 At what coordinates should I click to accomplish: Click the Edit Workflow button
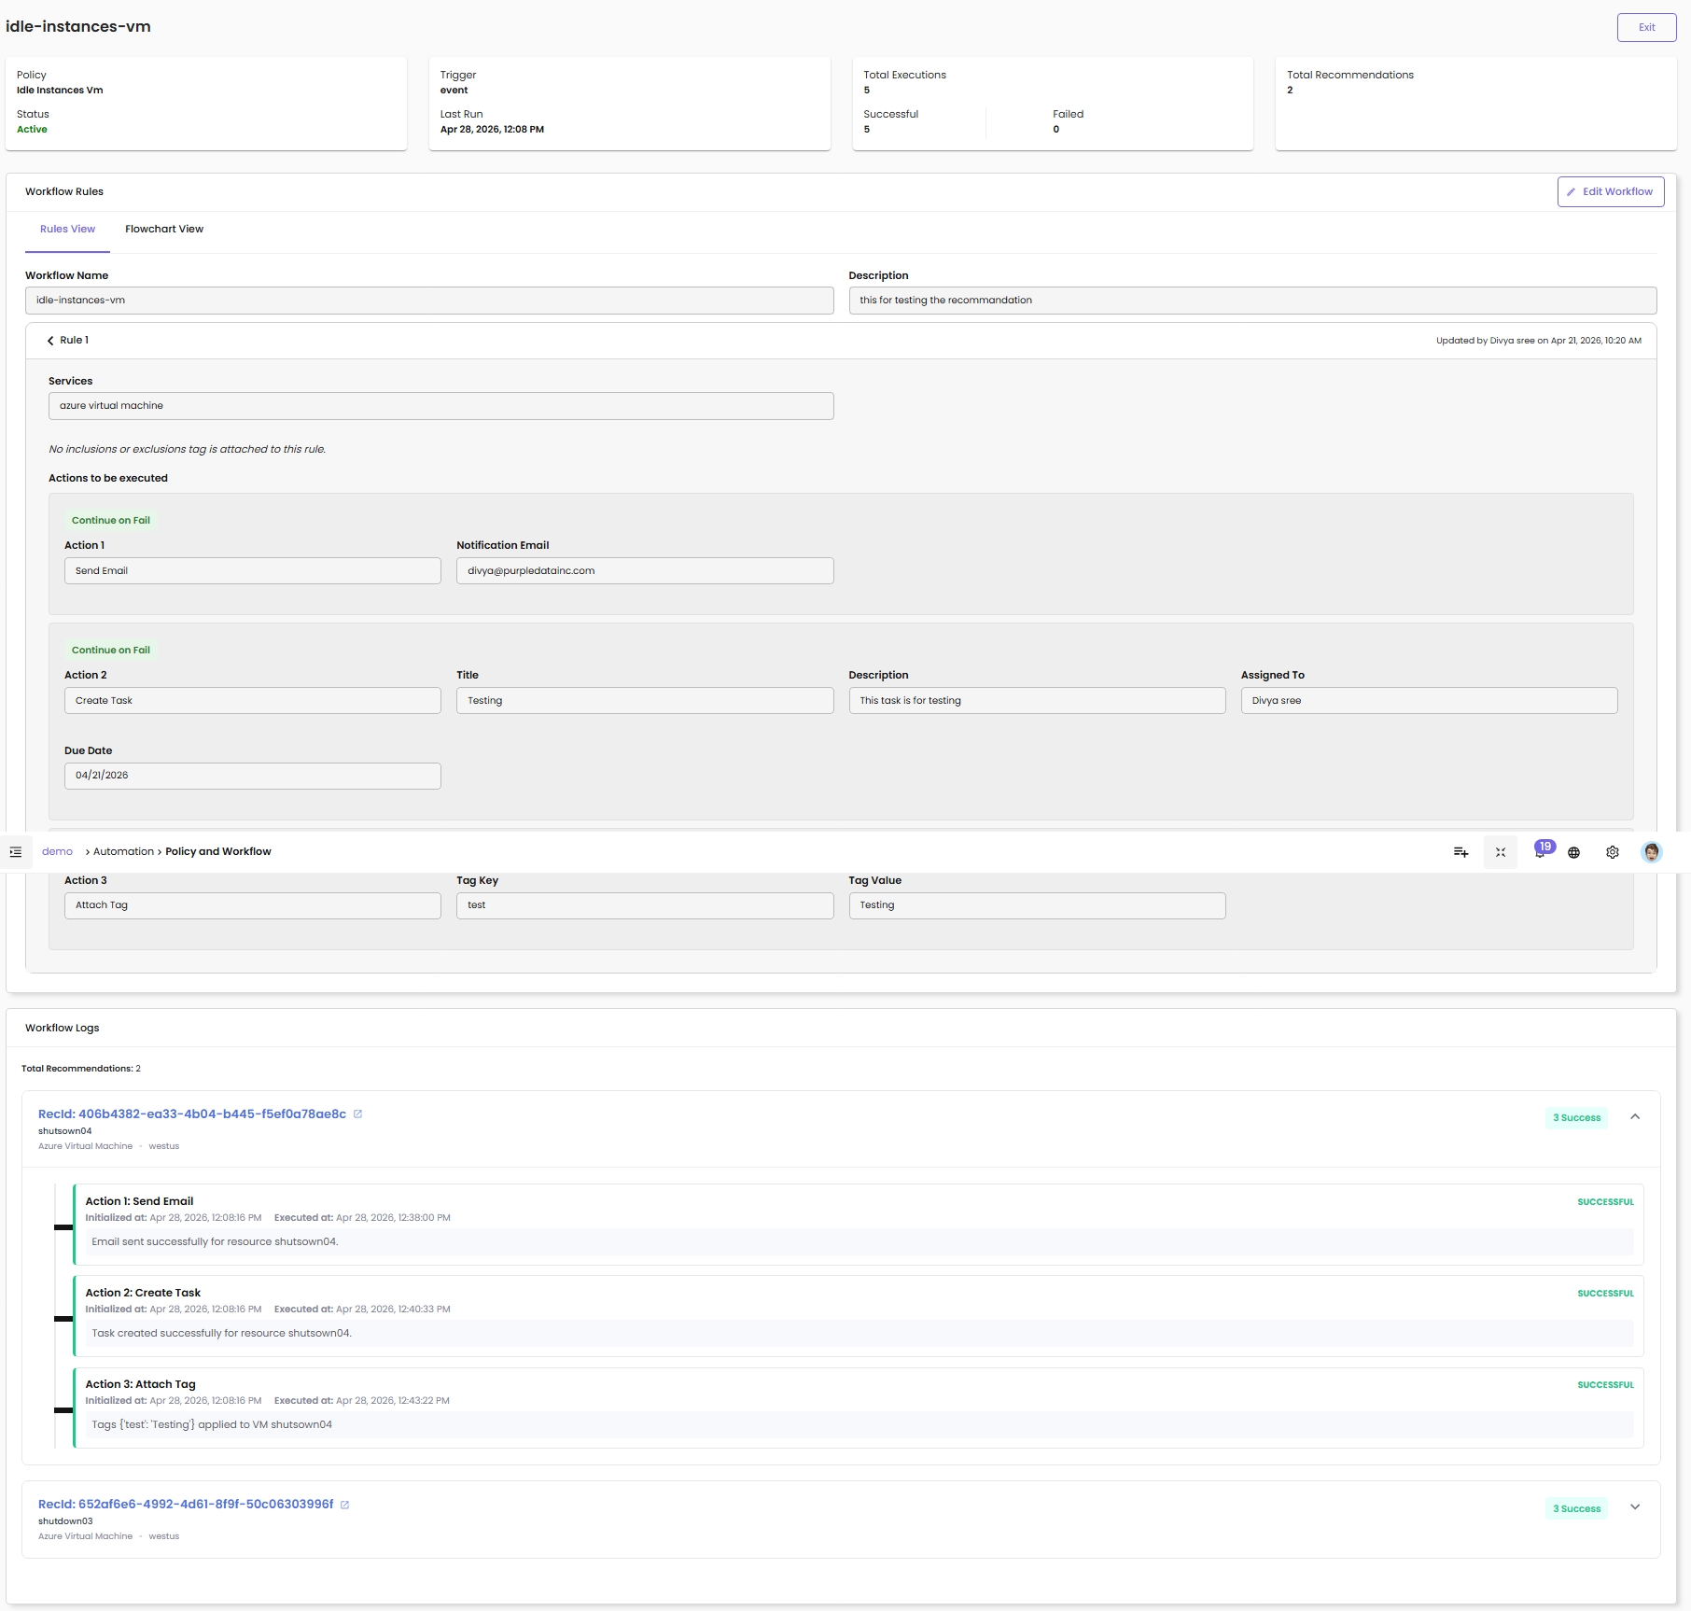(x=1611, y=192)
